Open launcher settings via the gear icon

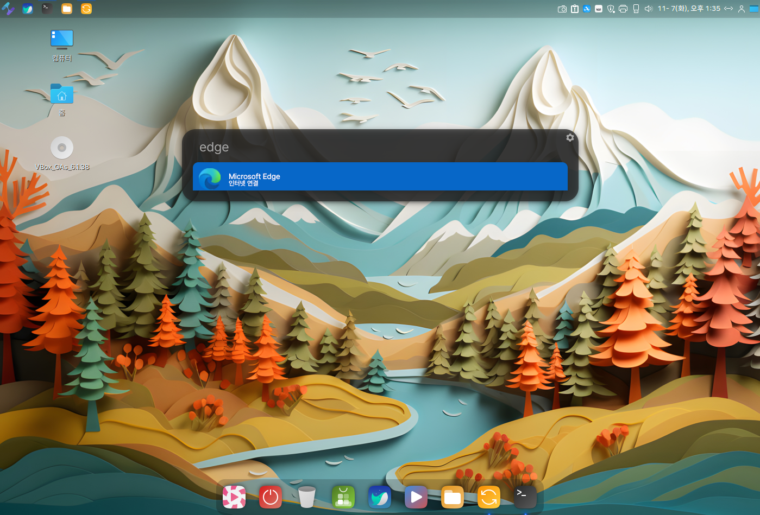coord(570,138)
